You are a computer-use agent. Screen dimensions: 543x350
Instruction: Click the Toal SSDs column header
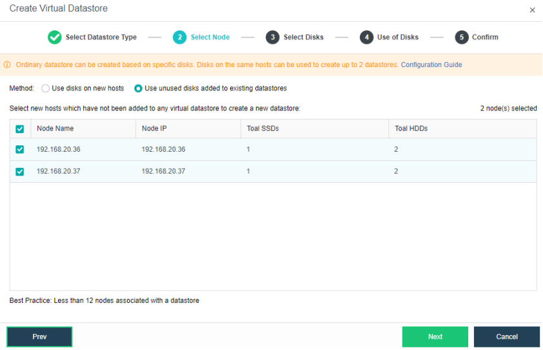262,129
